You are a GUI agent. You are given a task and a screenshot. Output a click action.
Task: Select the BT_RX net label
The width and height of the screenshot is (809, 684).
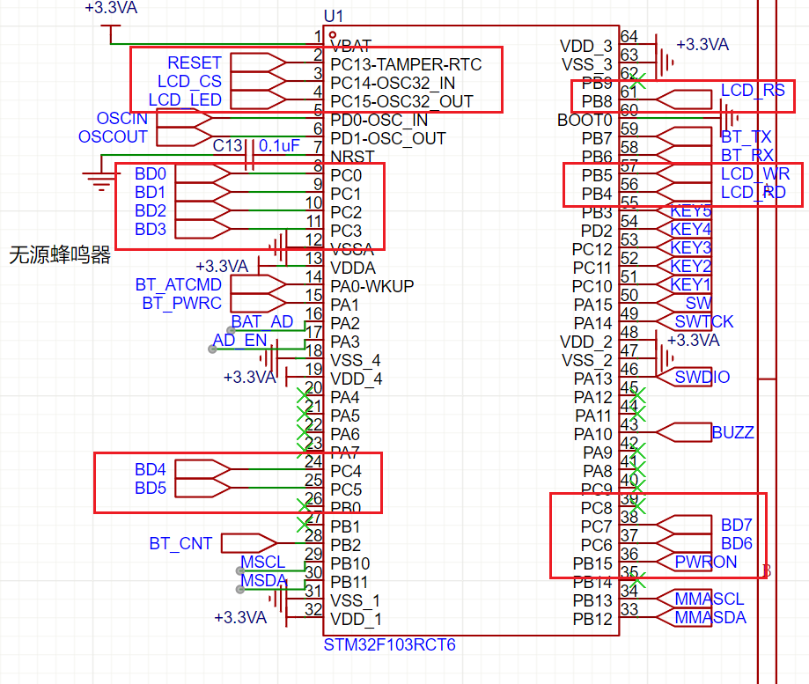[747, 155]
